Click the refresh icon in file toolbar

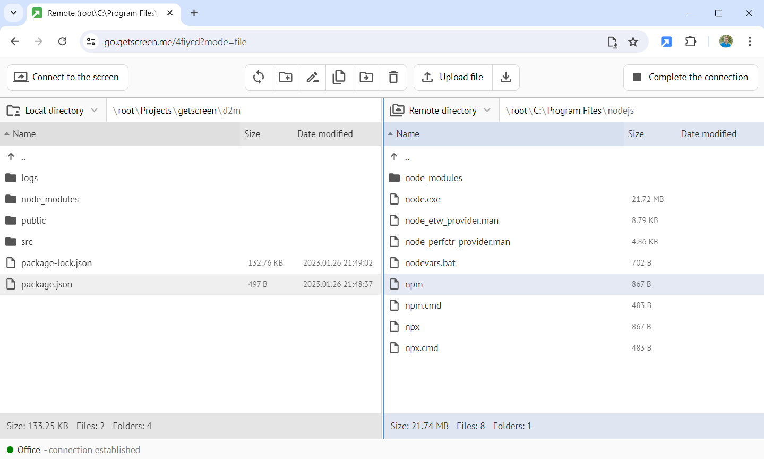tap(259, 78)
